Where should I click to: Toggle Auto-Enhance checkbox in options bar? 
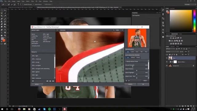34,4
